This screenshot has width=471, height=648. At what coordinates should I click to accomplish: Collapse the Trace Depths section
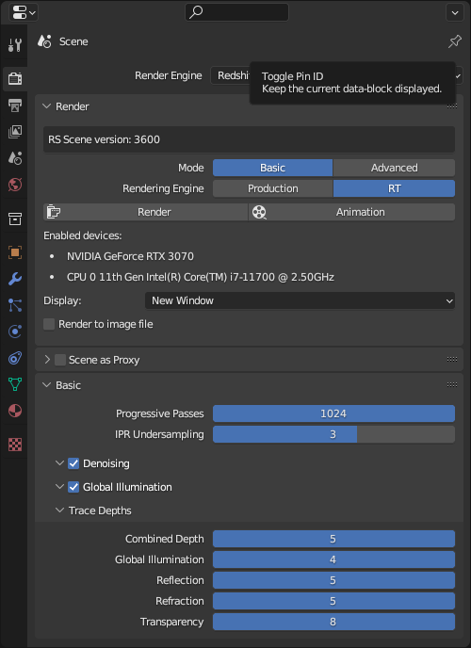pos(60,510)
